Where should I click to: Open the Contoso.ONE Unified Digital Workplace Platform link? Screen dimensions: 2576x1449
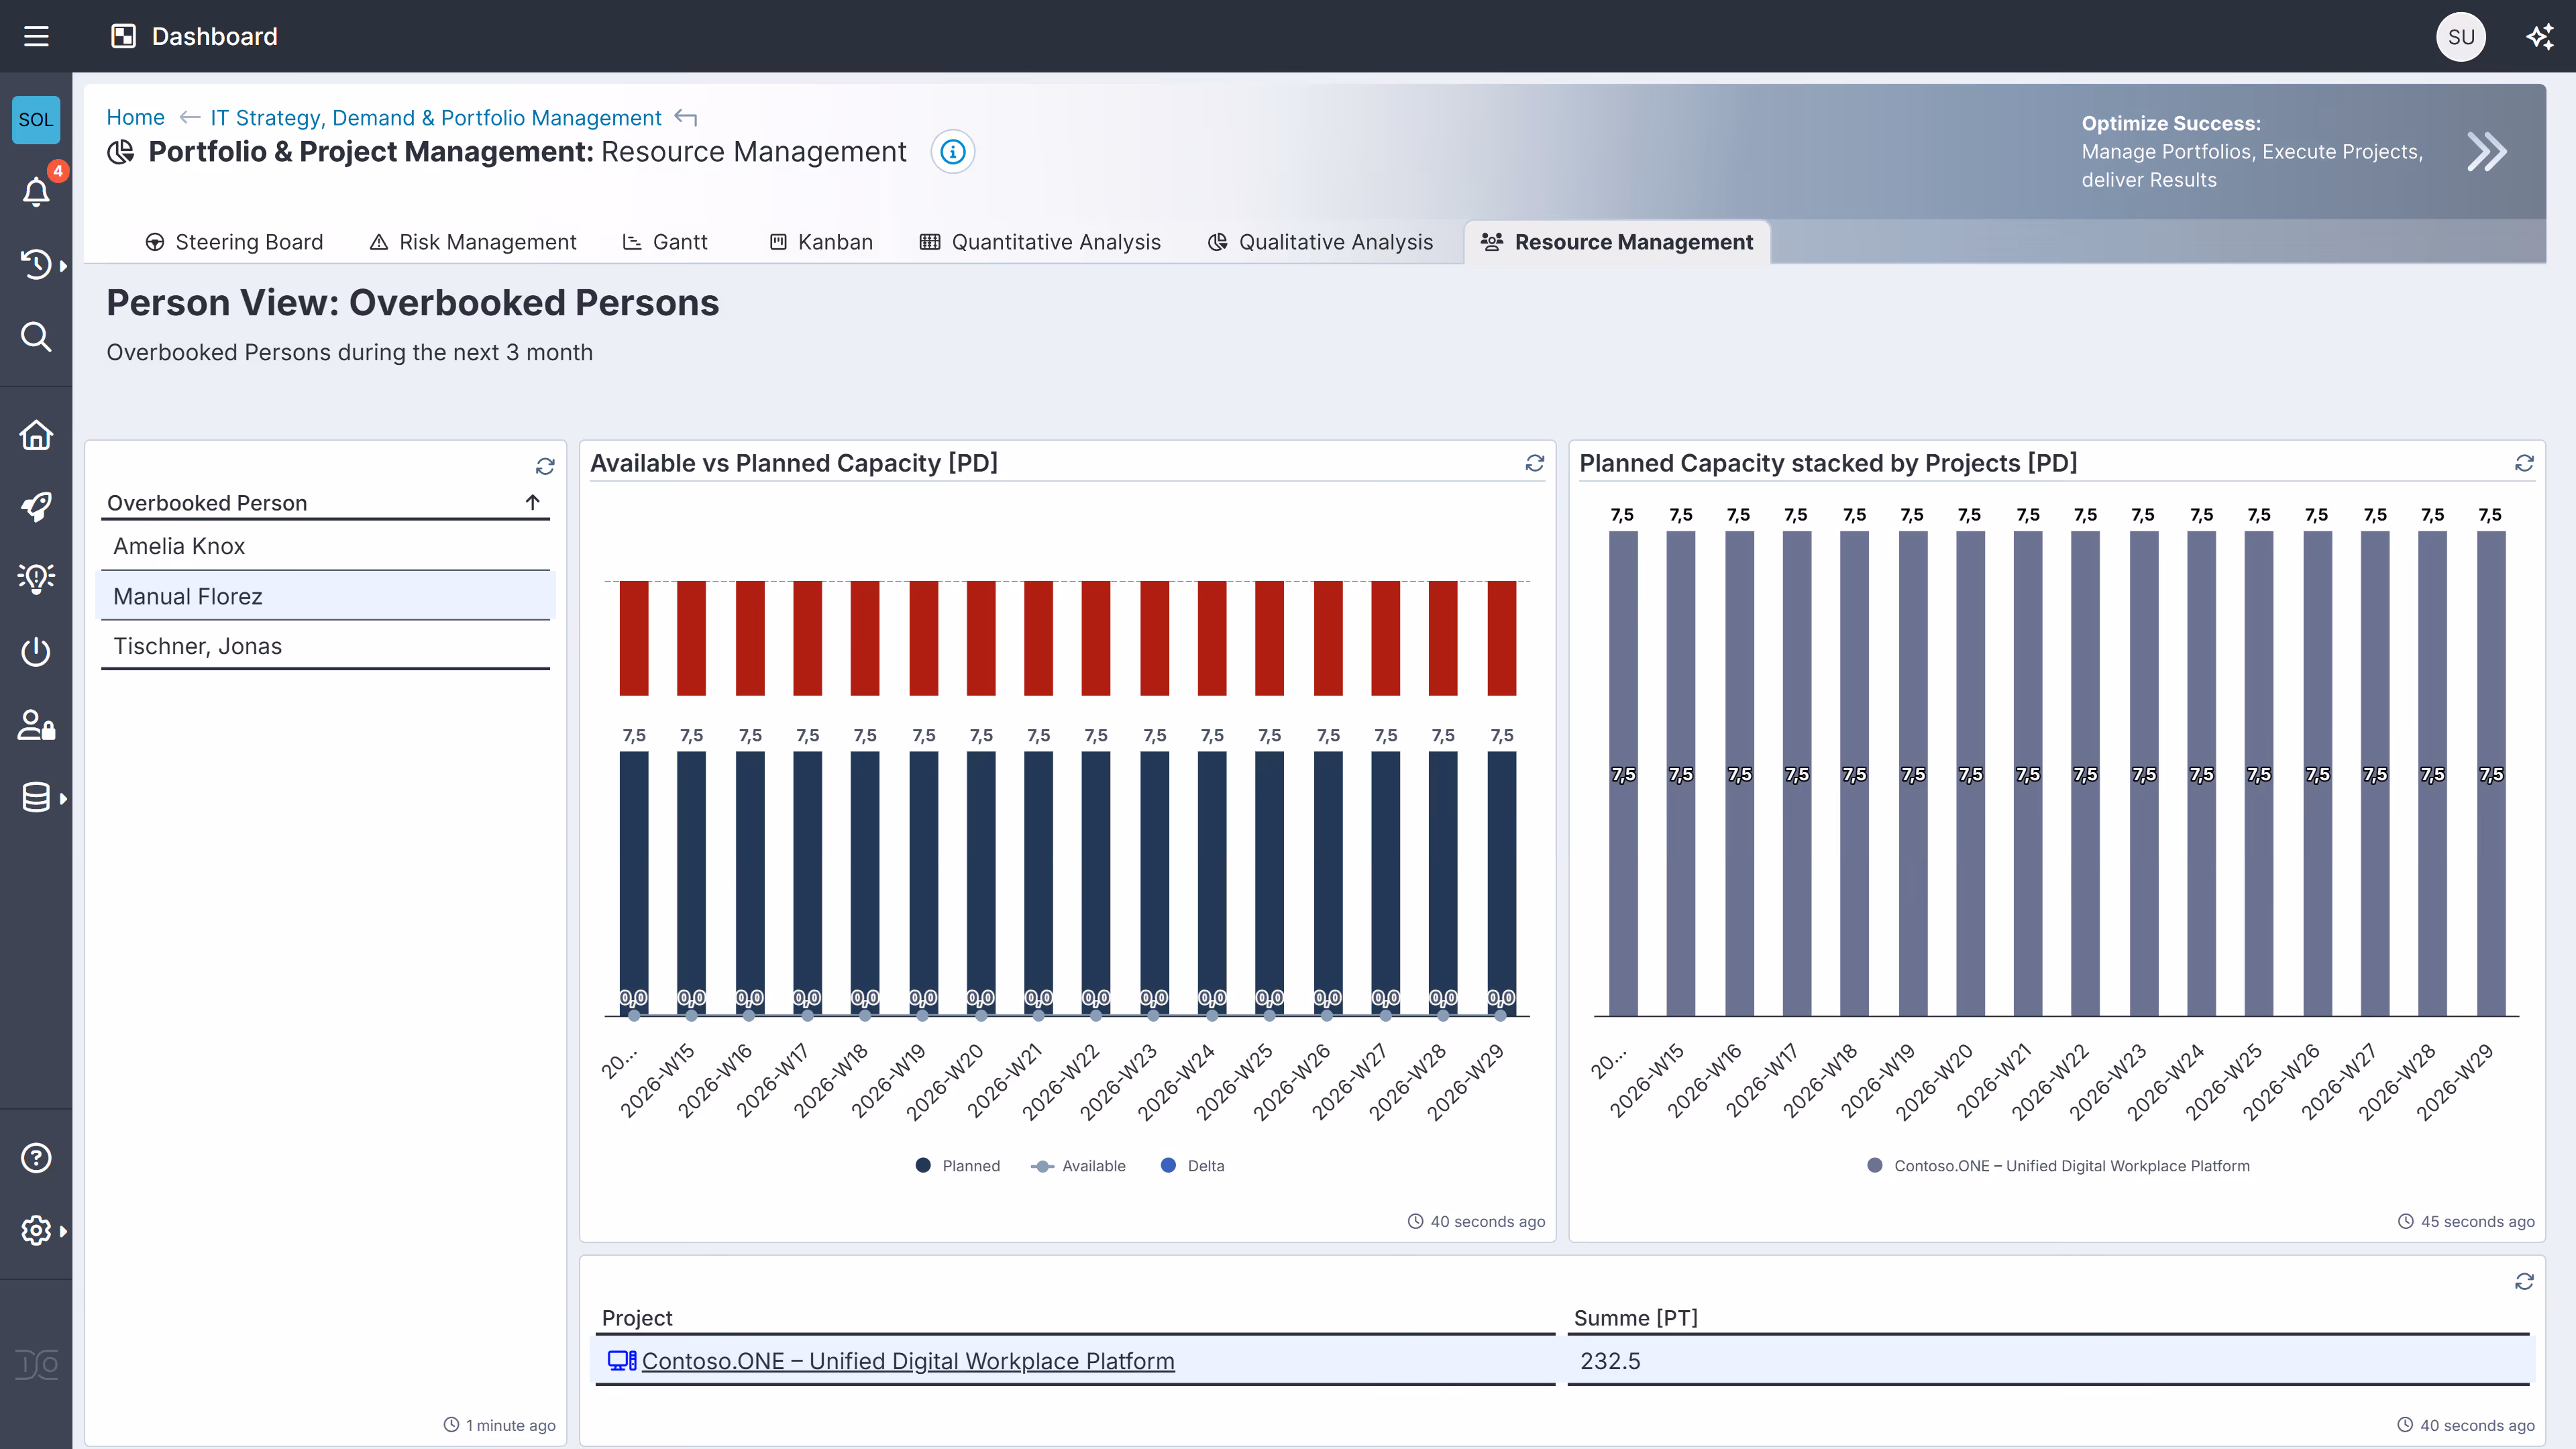(908, 1361)
